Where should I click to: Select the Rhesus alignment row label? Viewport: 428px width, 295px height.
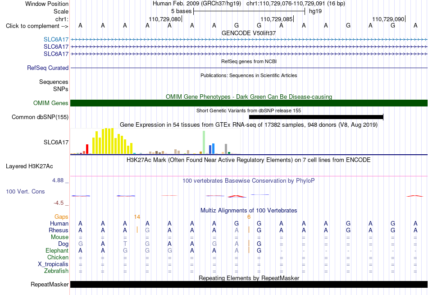pyautogui.click(x=59, y=230)
